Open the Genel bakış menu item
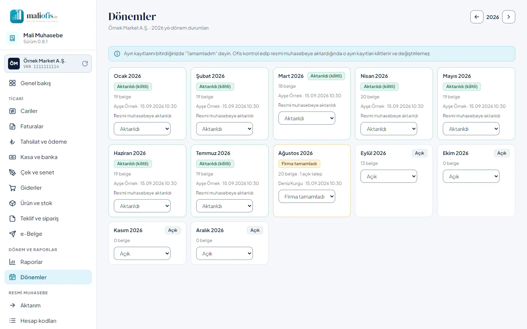This screenshot has width=527, height=329. 48,83
